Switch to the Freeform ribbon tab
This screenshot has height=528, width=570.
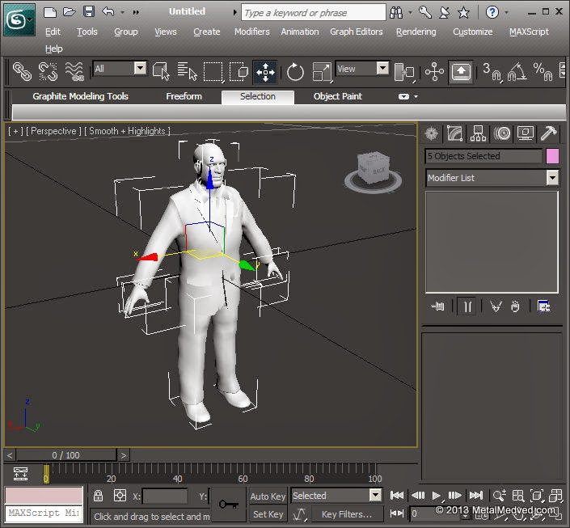pyautogui.click(x=184, y=96)
